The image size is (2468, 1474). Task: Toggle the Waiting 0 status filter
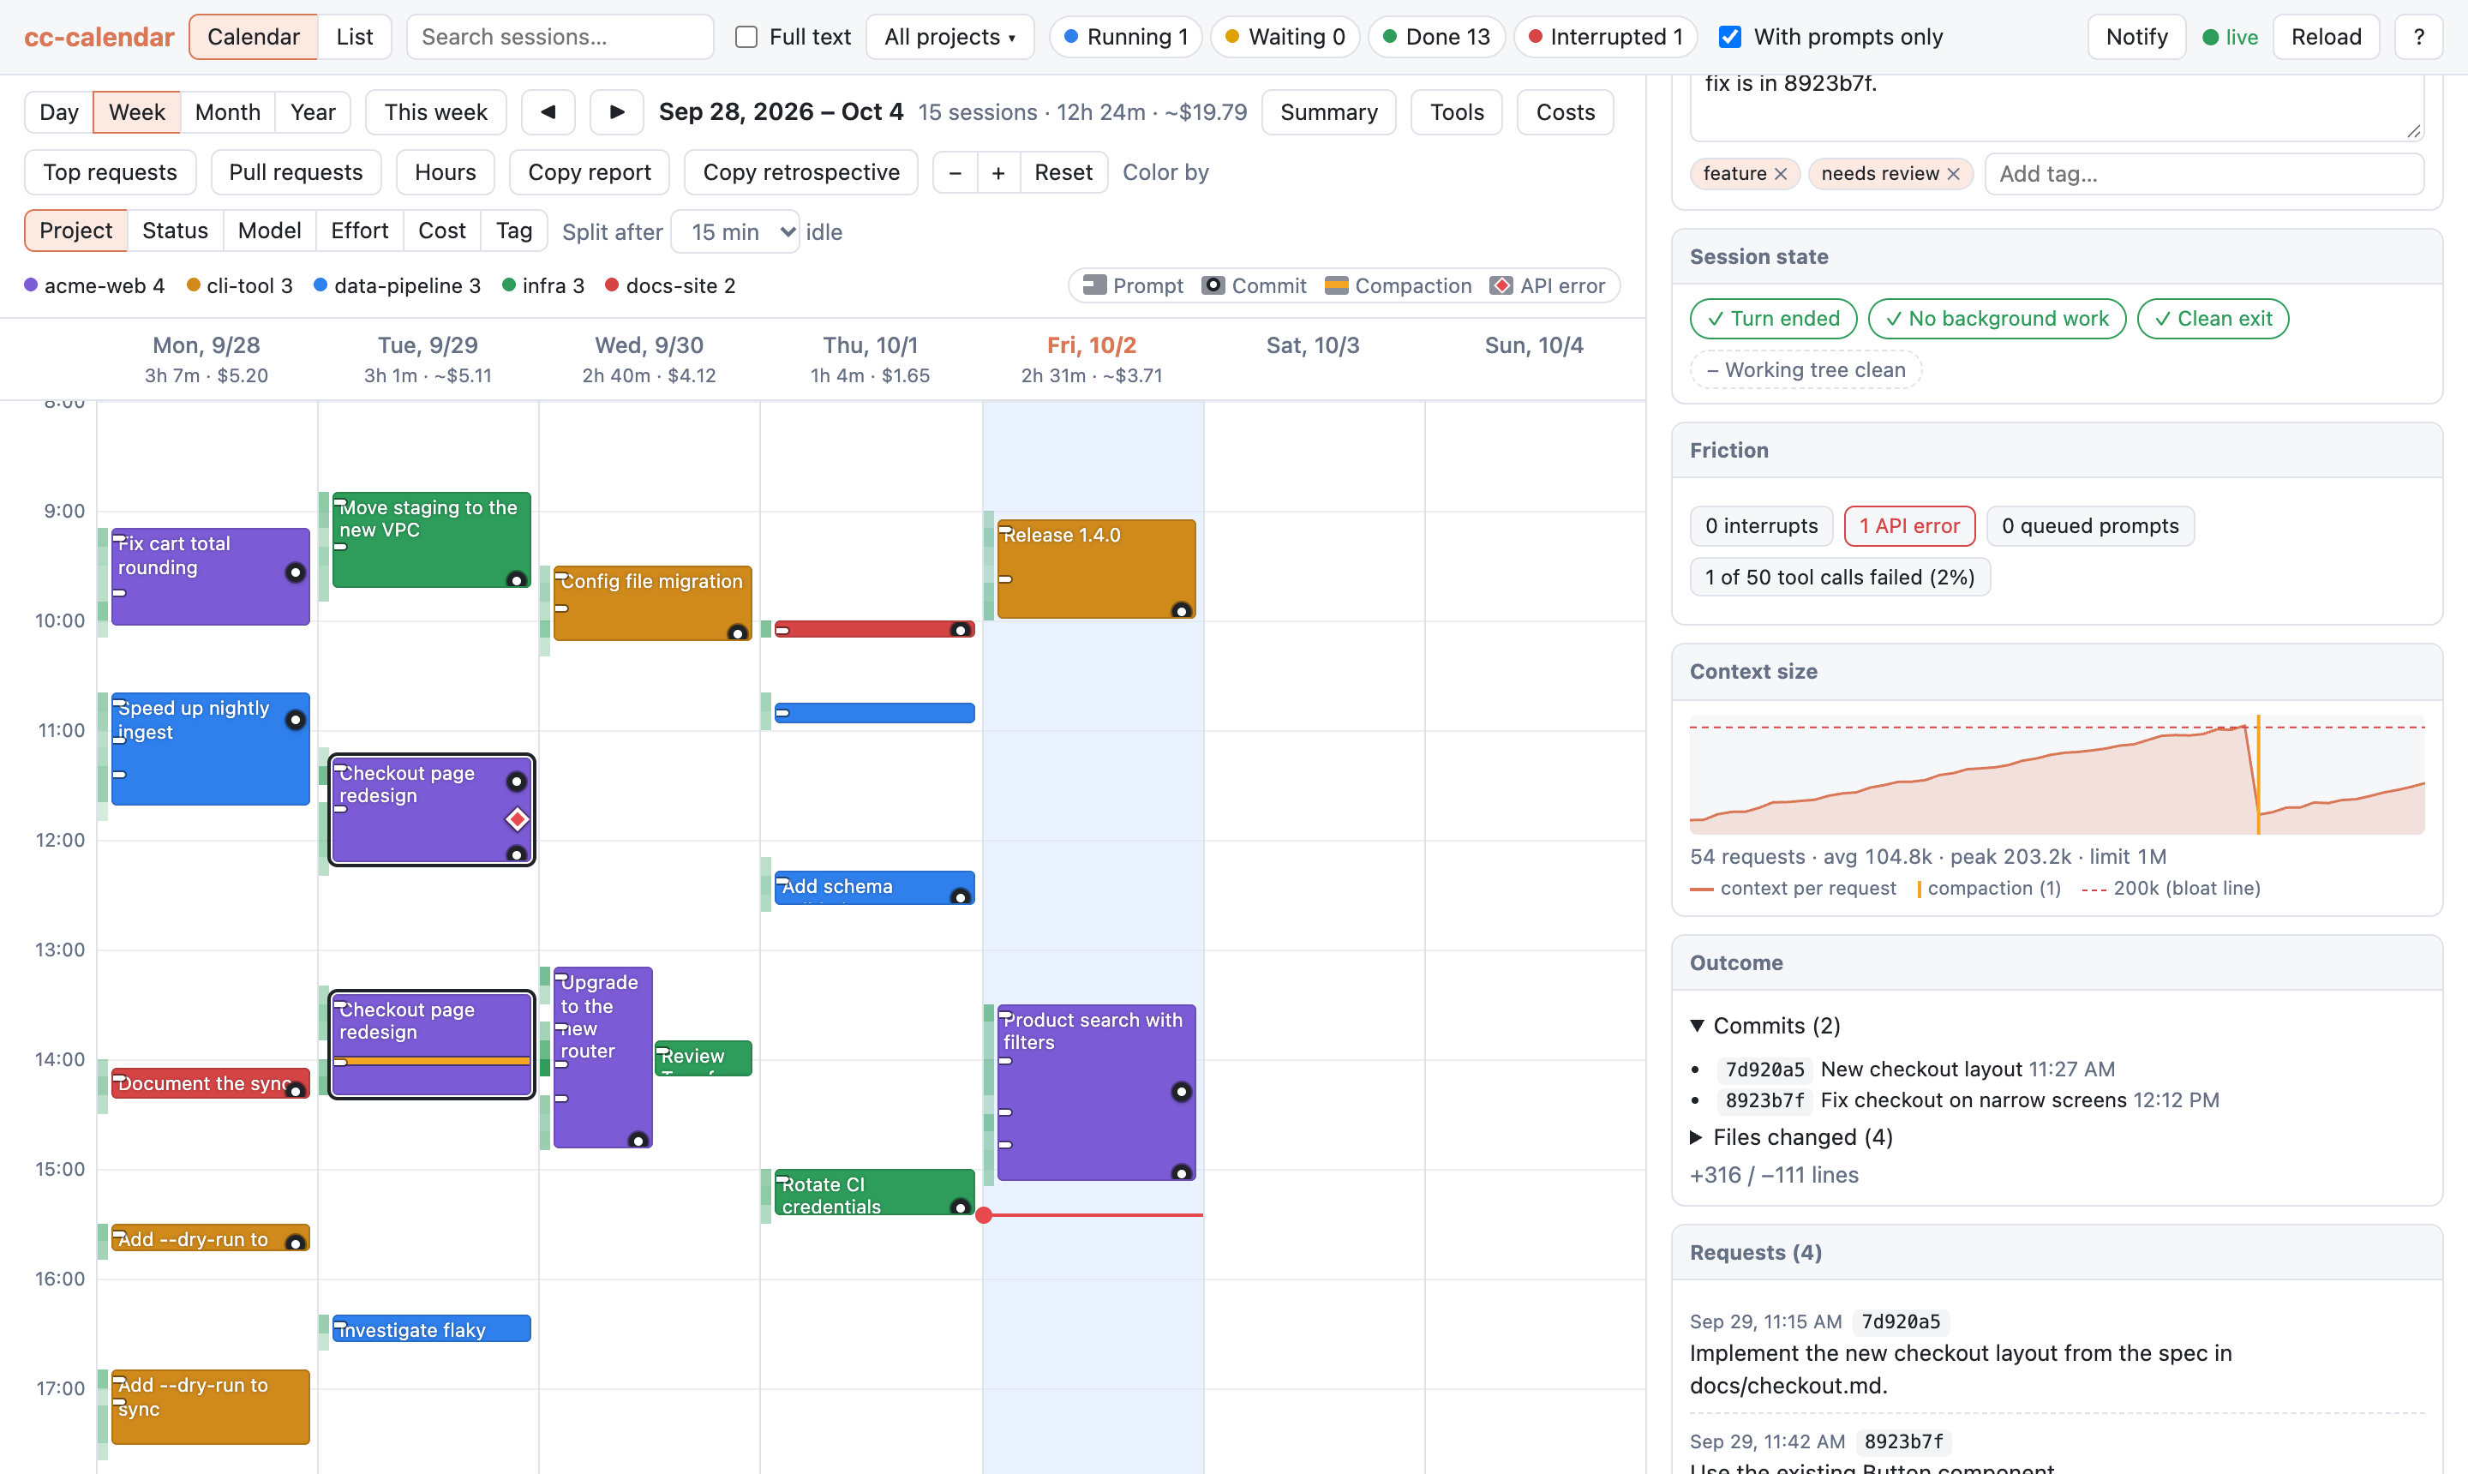tap(1285, 37)
